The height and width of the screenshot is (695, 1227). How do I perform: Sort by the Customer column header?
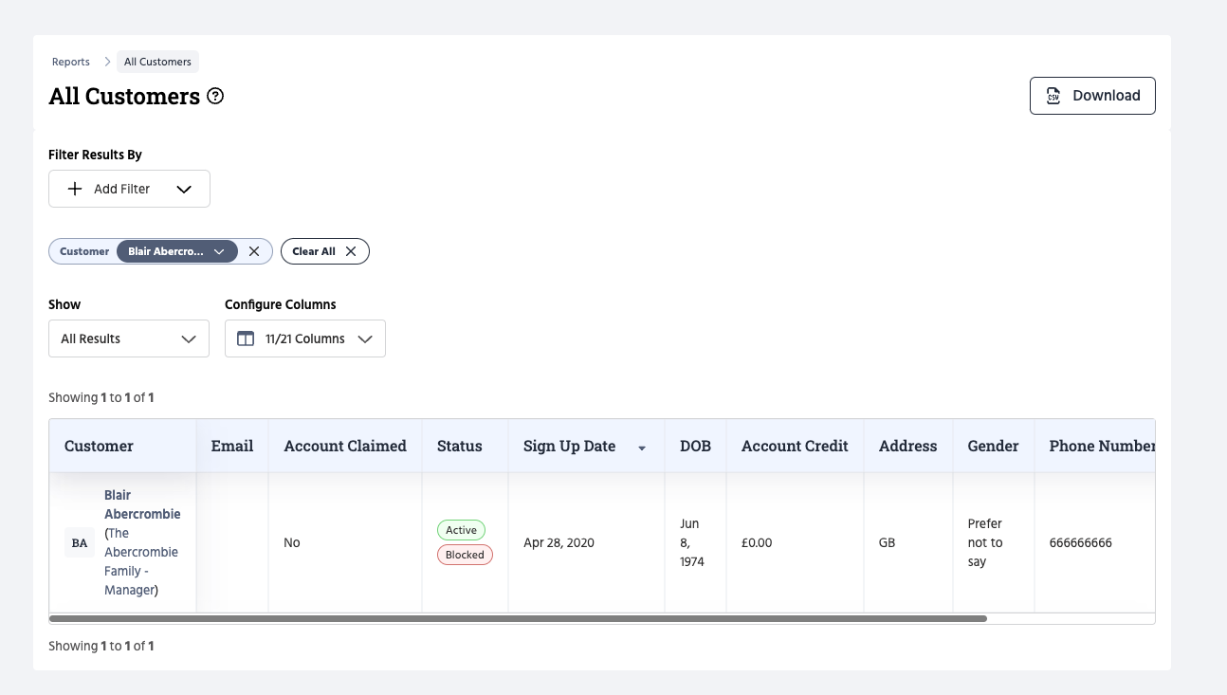[x=99, y=446]
